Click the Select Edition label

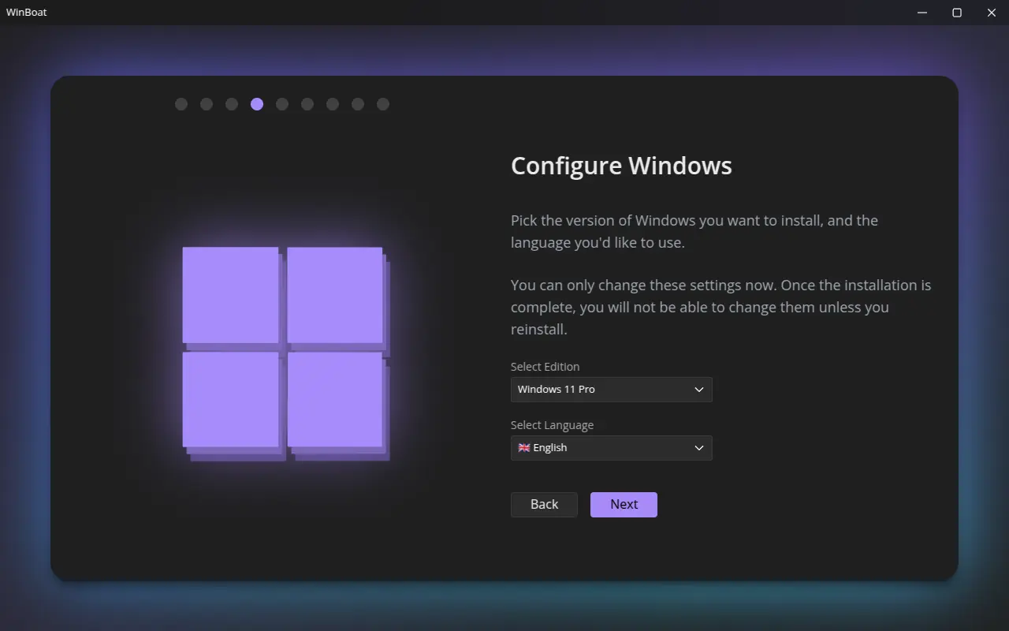[x=545, y=366]
